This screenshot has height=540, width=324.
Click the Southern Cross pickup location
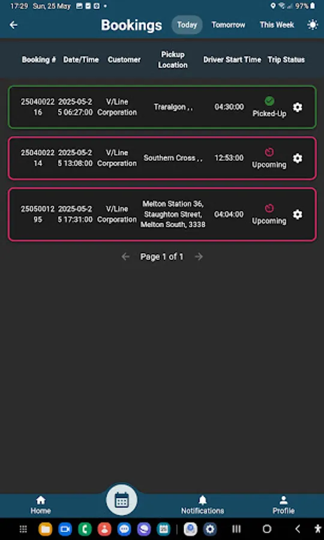point(173,158)
